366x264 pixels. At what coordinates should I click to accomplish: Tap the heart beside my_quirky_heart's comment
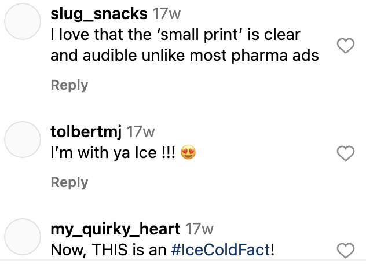[346, 251]
